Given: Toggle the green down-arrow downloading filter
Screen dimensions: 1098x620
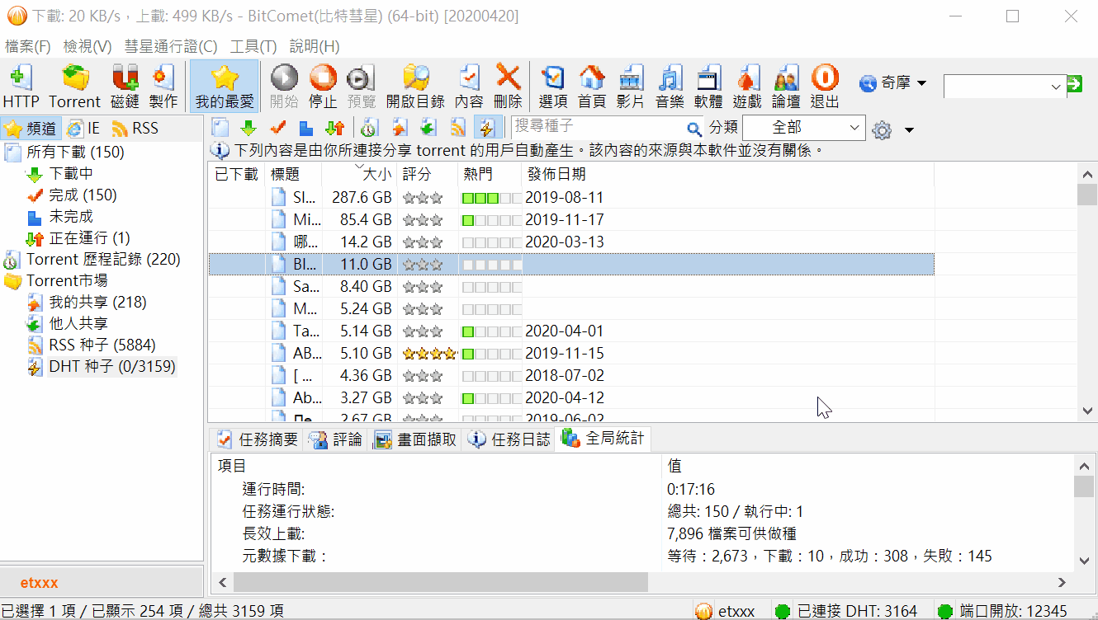Looking at the screenshot, I should [x=248, y=128].
